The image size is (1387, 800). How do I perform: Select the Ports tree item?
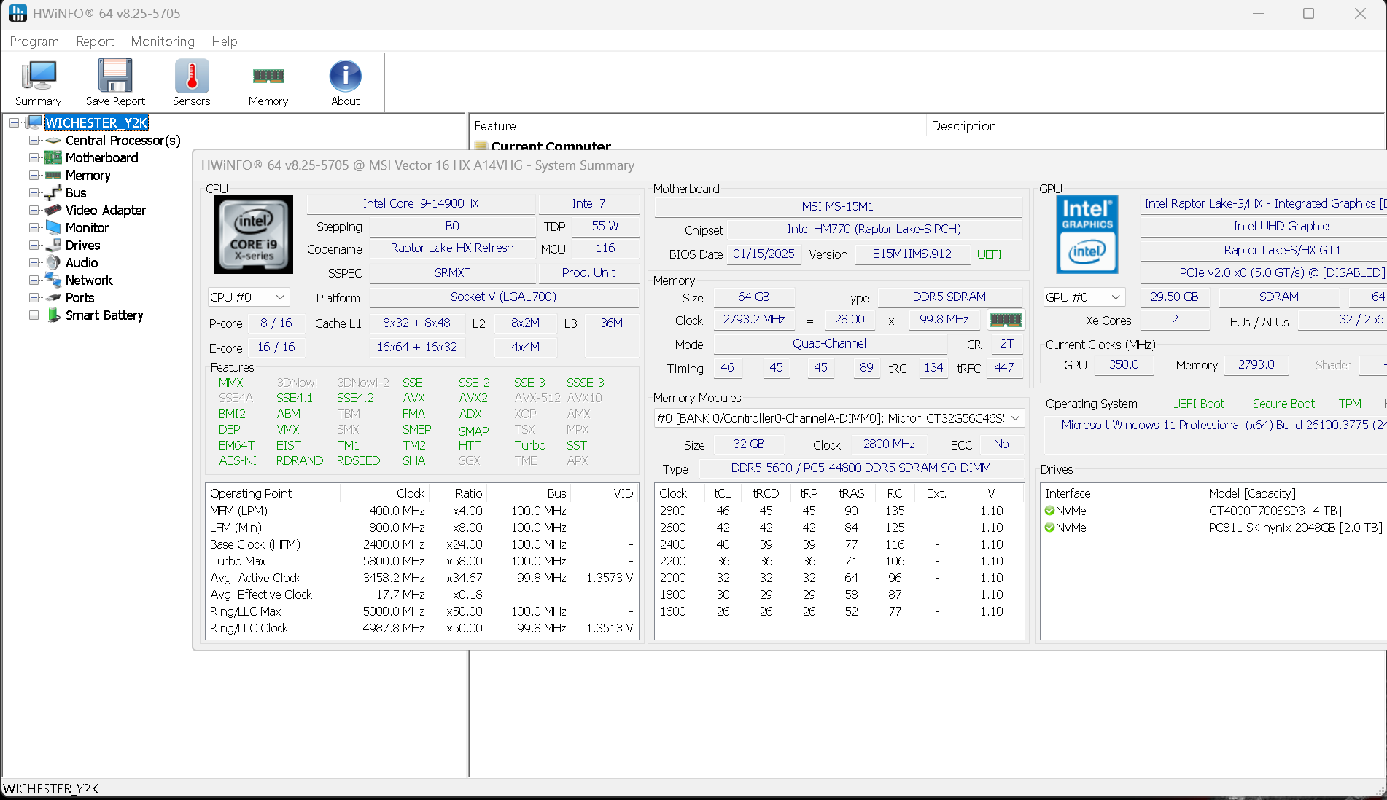click(x=79, y=297)
